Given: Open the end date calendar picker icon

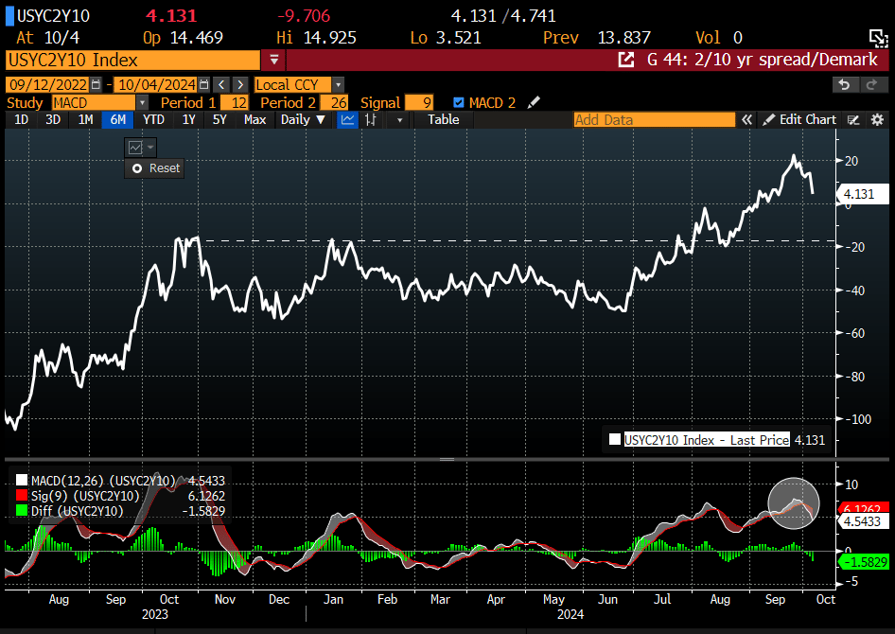Looking at the screenshot, I should pyautogui.click(x=203, y=85).
